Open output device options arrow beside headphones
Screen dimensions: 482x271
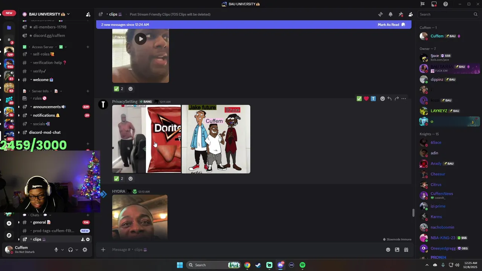click(77, 250)
